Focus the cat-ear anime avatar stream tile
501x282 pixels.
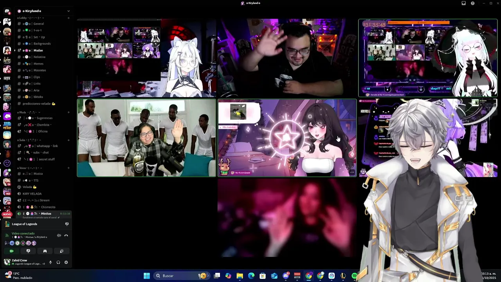(x=146, y=58)
